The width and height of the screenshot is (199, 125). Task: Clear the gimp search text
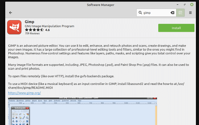click(172, 13)
